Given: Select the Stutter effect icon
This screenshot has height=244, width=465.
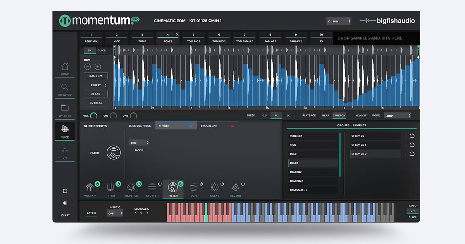Looking at the screenshot, I should point(152,187).
